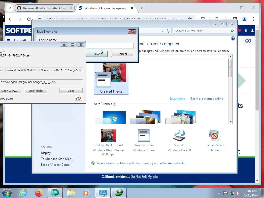Open Windows Media Player in taskbar
This screenshot has width=264, height=198.
87,193
